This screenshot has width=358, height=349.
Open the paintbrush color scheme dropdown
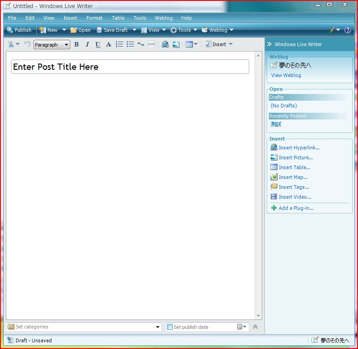pyautogui.click(x=335, y=30)
